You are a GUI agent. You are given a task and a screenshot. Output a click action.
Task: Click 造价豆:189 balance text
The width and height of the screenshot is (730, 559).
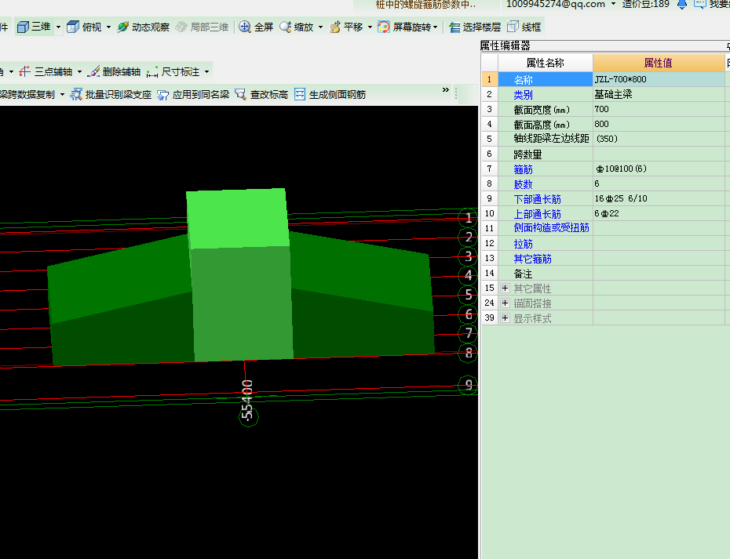645,4
